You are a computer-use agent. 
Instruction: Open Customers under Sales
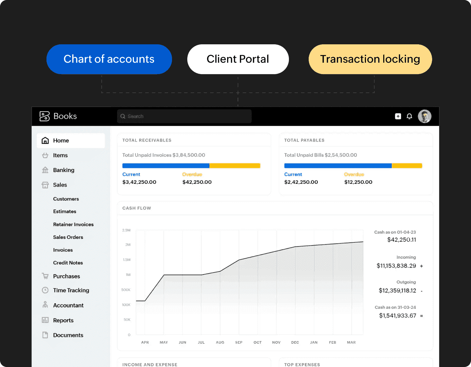66,199
